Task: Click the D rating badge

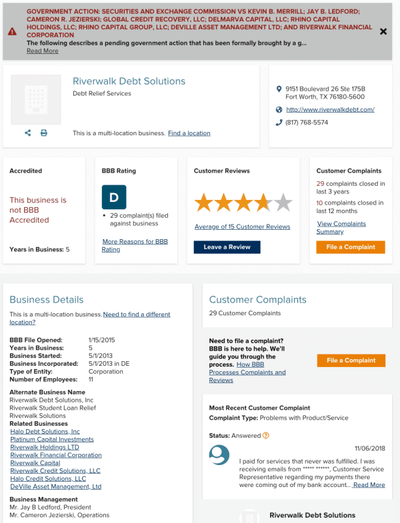Action: point(114,197)
